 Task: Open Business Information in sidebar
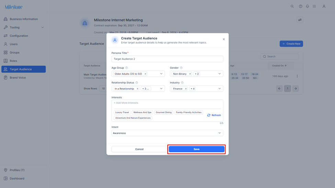pos(23,19)
